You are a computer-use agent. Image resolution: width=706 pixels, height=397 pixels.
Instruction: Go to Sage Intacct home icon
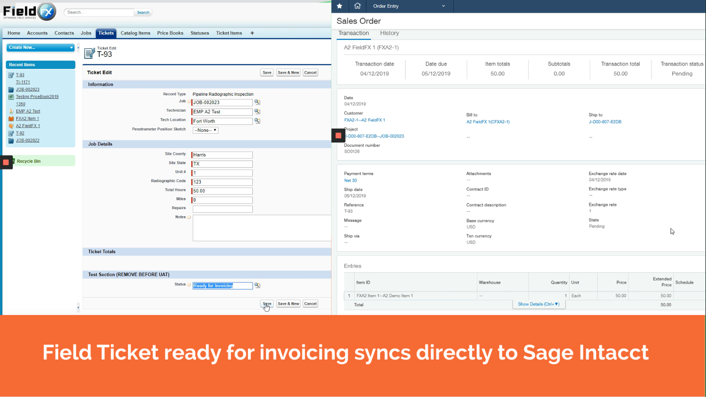357,6
